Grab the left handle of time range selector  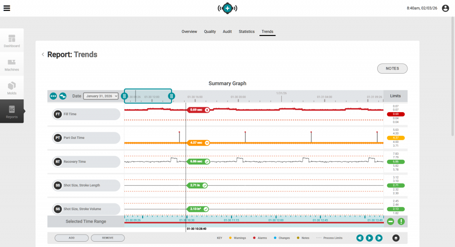(124, 96)
